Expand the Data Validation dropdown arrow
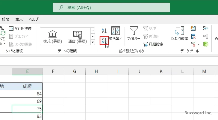 coord(199,44)
